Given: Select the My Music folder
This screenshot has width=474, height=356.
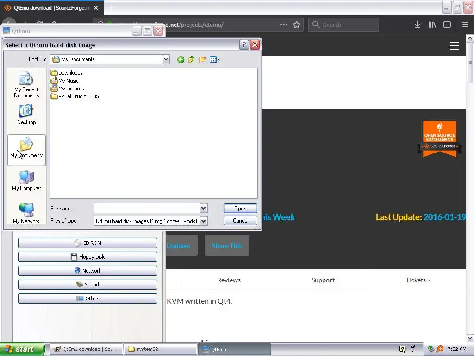Looking at the screenshot, I should 65,81.
